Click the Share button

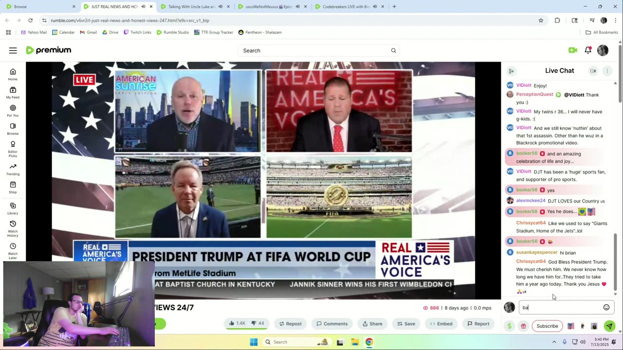point(372,323)
